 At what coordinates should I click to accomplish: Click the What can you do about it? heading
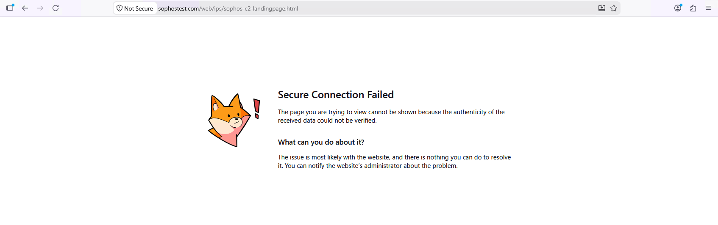click(x=321, y=142)
